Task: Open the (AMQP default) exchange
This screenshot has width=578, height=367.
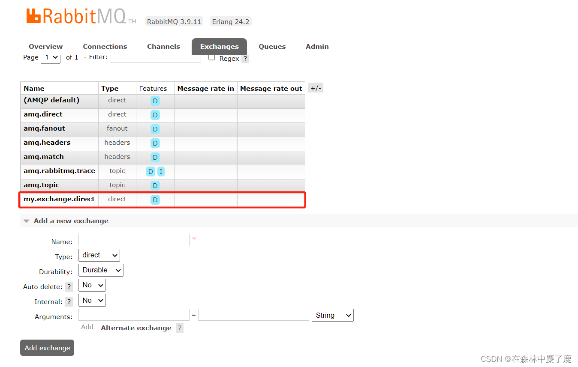Action: point(51,100)
